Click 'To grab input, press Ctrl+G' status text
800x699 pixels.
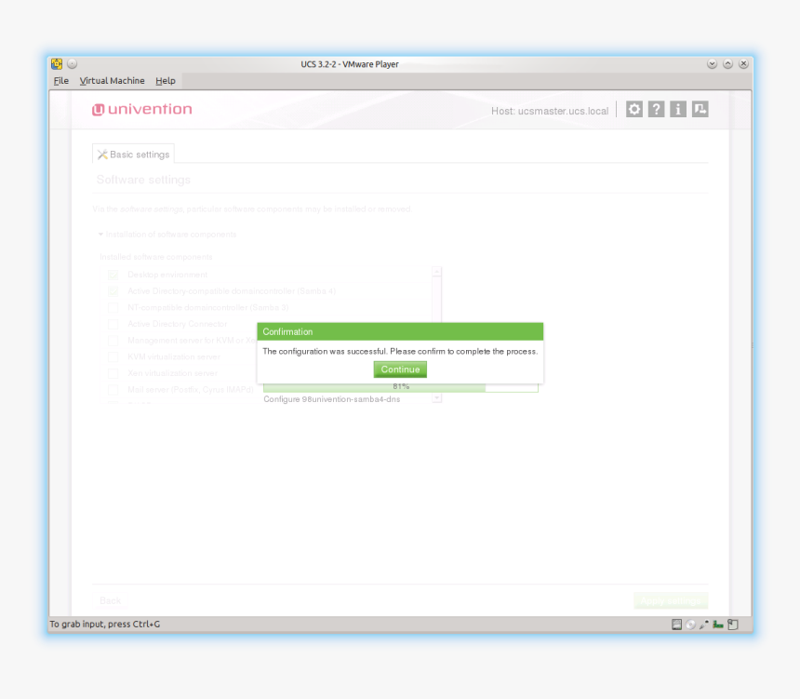tap(104, 624)
